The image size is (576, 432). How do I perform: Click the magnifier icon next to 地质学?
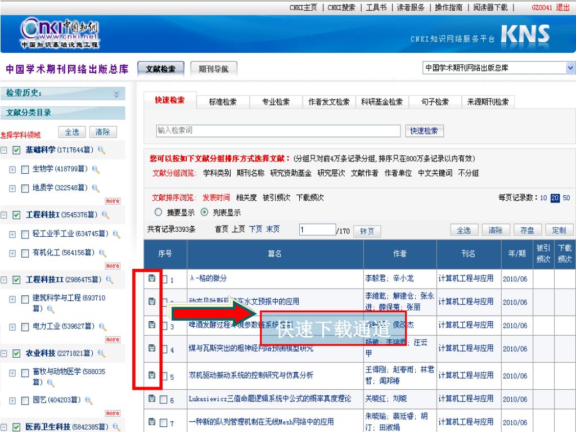(x=96, y=188)
